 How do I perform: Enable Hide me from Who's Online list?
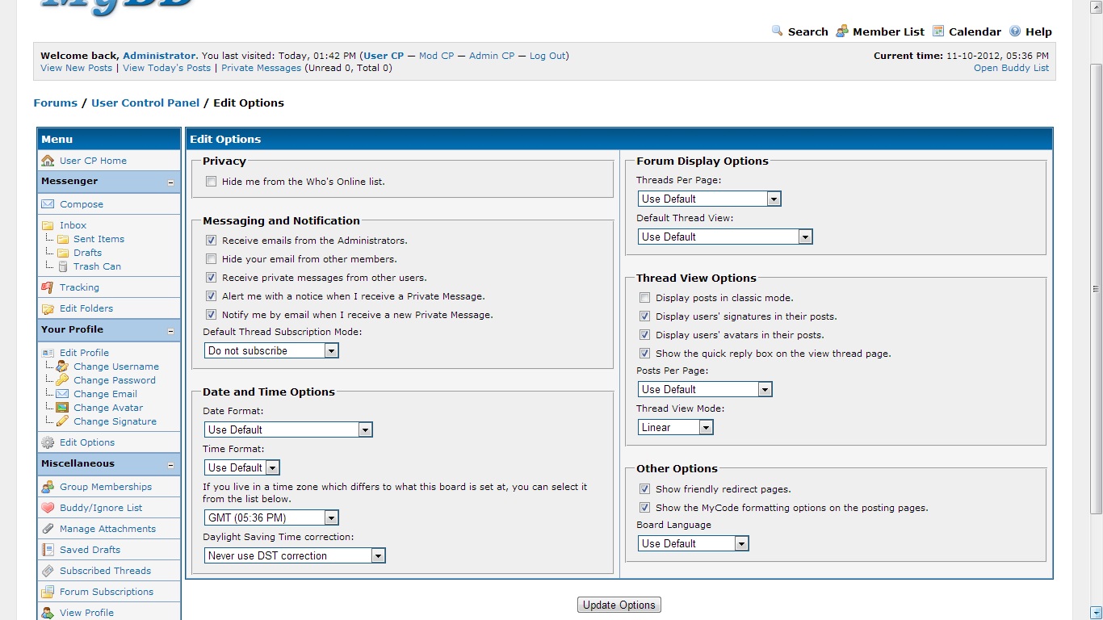(212, 182)
